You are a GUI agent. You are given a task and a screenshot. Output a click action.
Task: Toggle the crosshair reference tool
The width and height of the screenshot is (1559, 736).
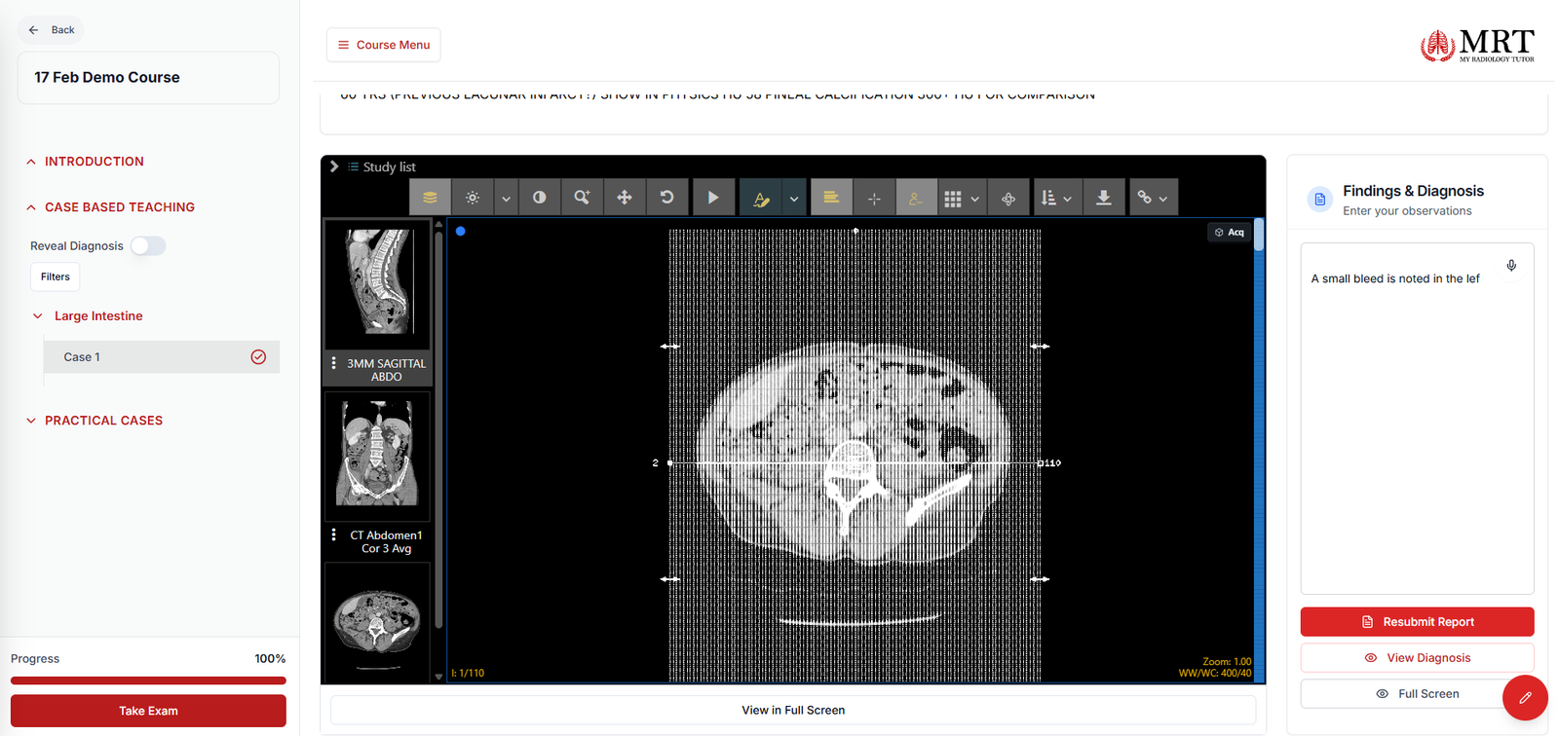874,198
